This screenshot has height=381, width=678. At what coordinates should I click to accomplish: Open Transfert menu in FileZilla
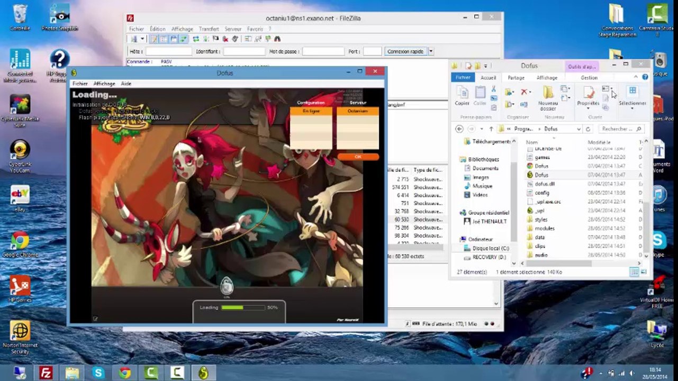(209, 29)
